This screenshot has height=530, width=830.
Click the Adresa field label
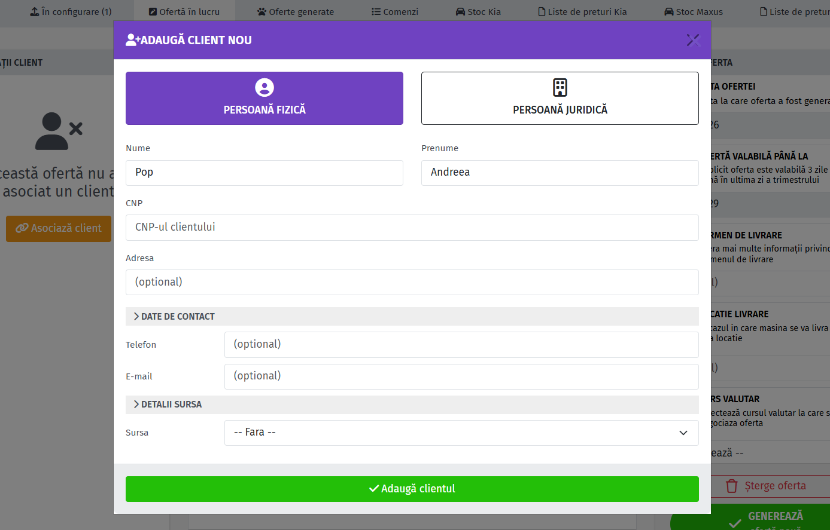click(139, 258)
